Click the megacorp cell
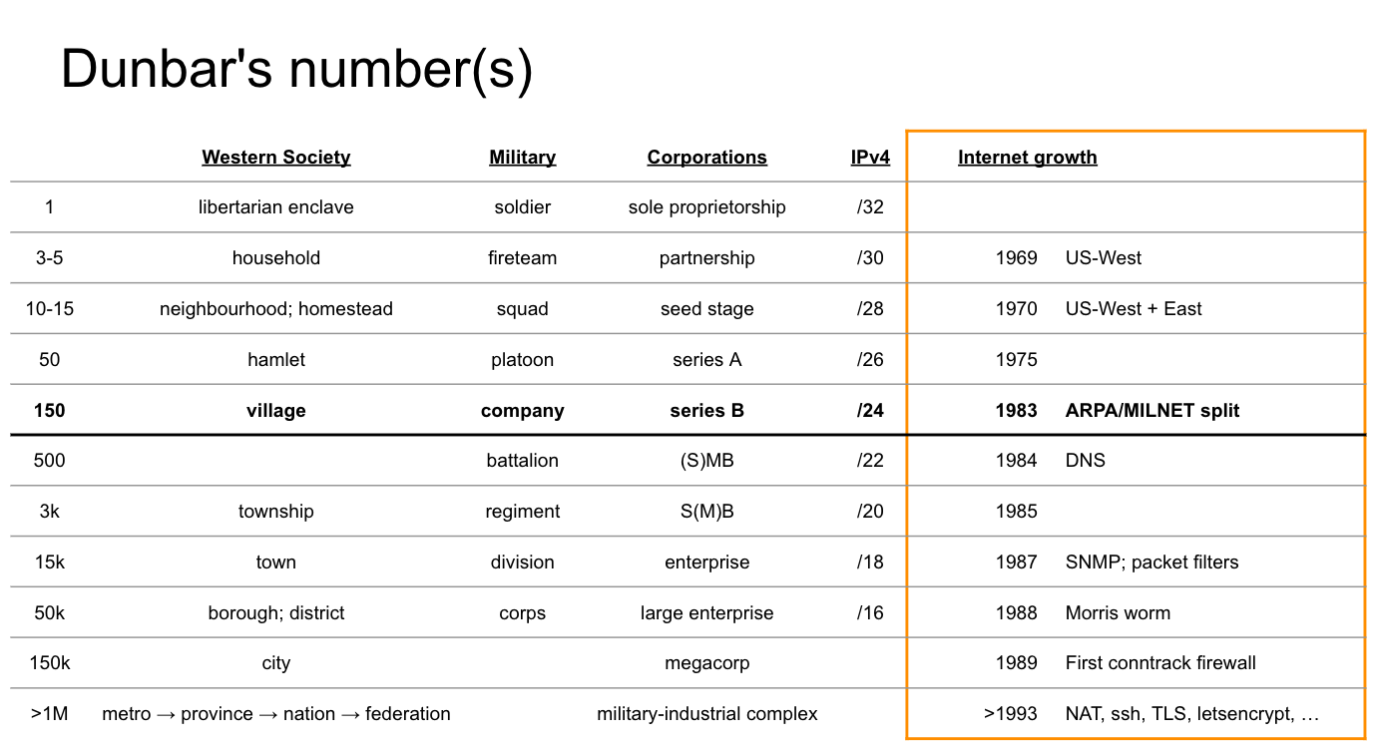The image size is (1378, 748). 707,663
